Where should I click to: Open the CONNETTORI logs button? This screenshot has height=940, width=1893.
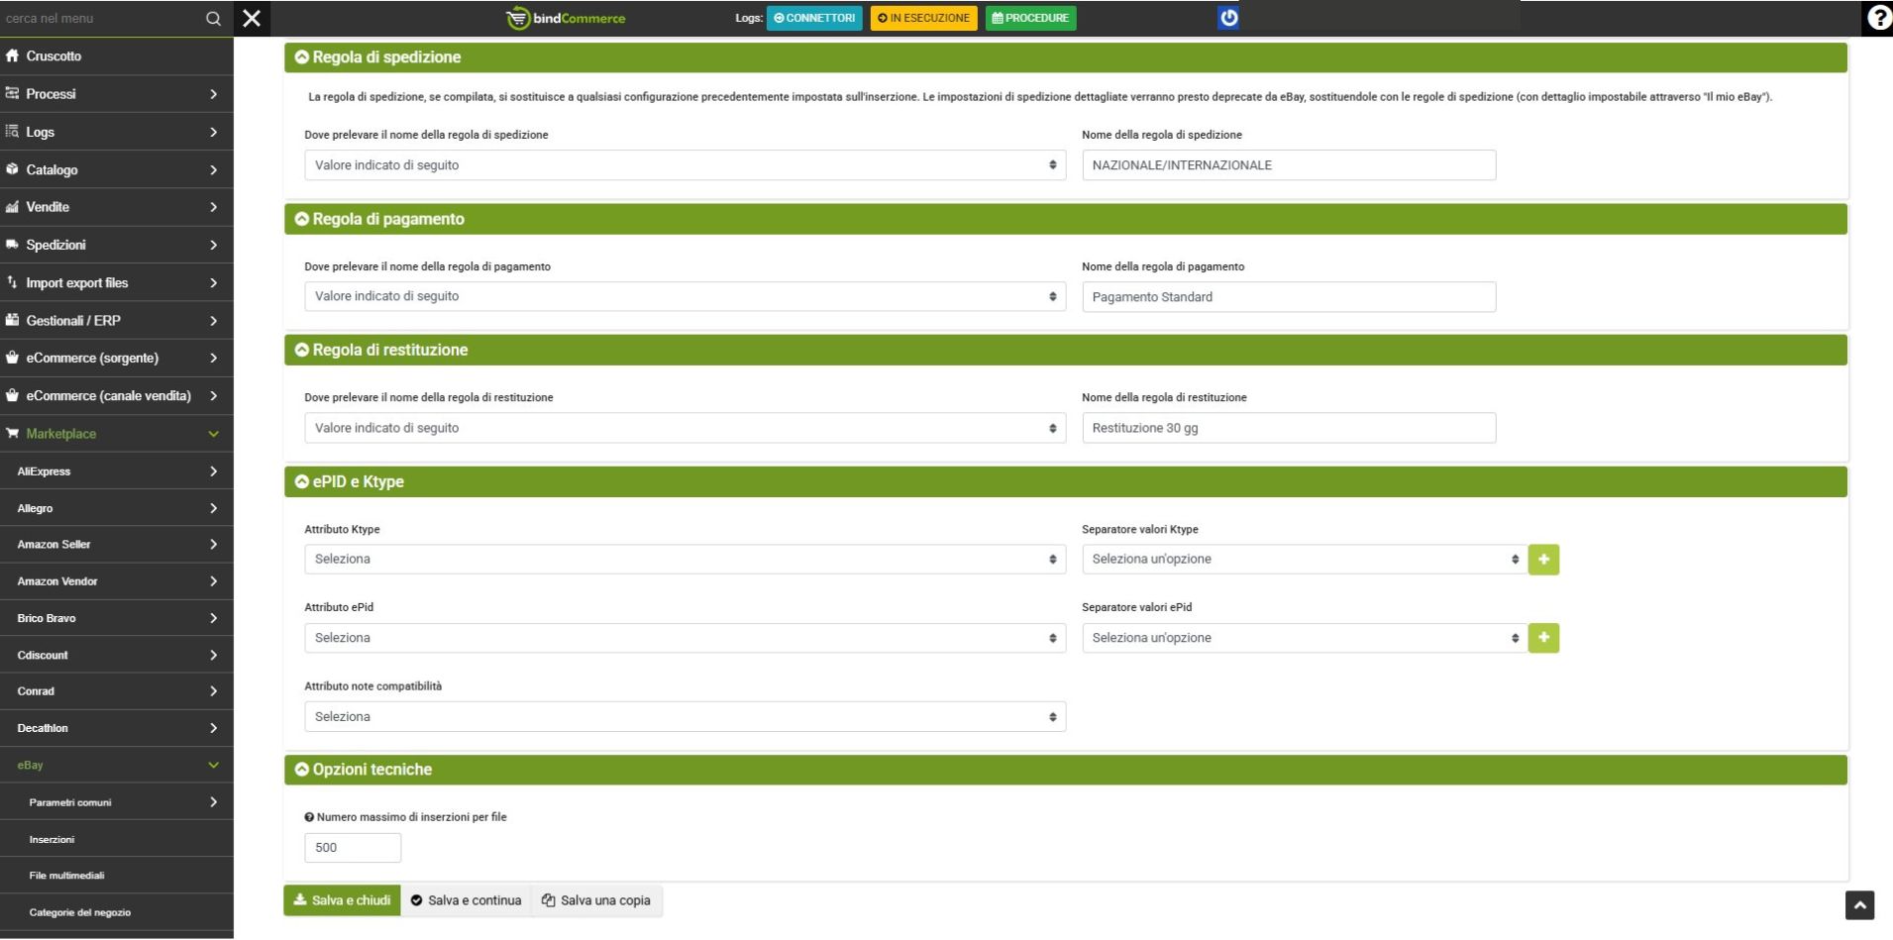[x=814, y=18]
